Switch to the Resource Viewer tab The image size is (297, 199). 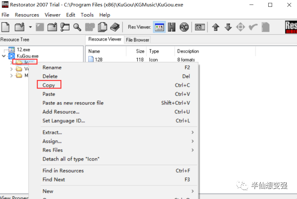coord(105,39)
